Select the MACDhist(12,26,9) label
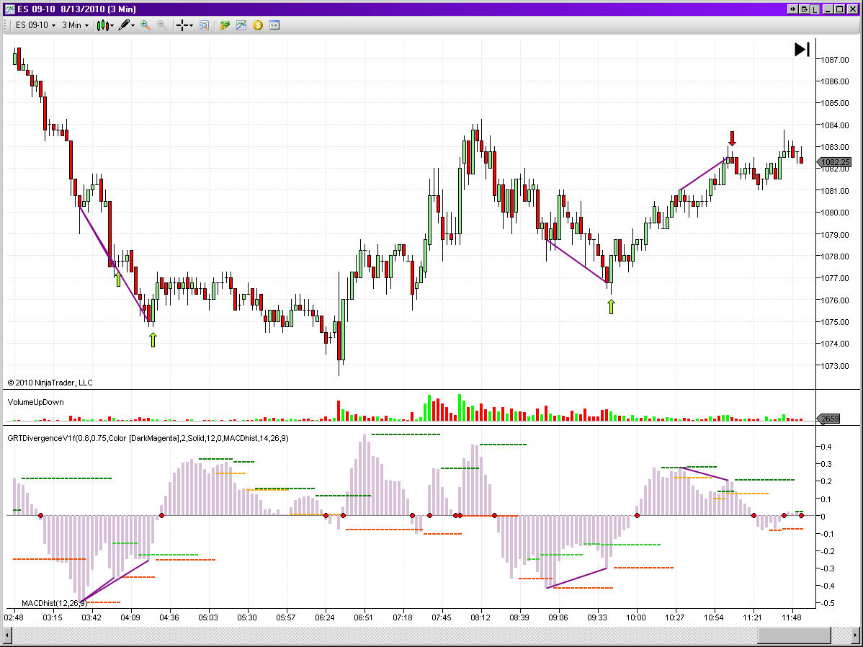 54,603
